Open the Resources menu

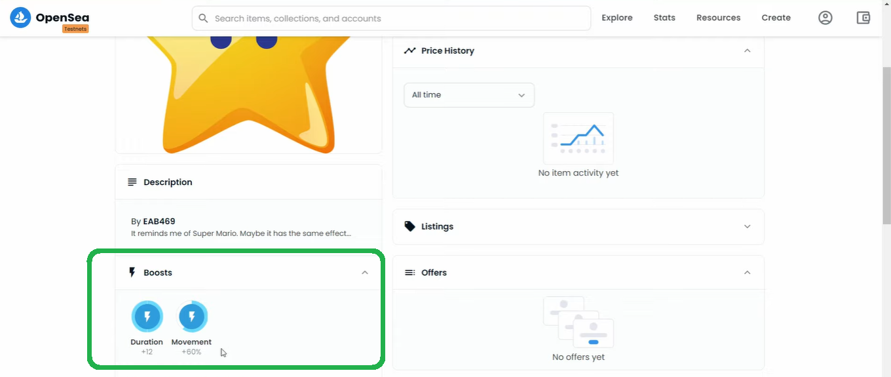point(718,18)
